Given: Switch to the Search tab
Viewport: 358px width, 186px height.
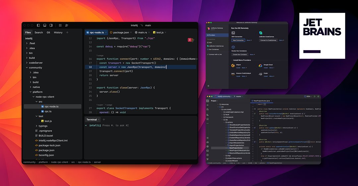Looking at the screenshot, I should point(38,33).
